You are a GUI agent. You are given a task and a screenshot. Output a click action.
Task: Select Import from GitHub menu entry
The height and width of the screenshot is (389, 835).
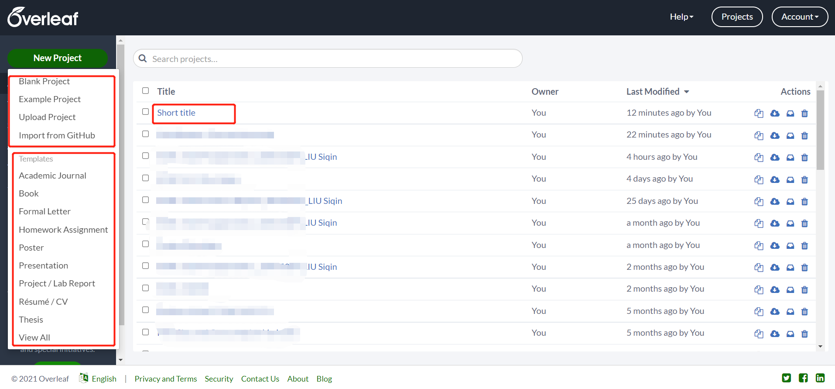(57, 135)
